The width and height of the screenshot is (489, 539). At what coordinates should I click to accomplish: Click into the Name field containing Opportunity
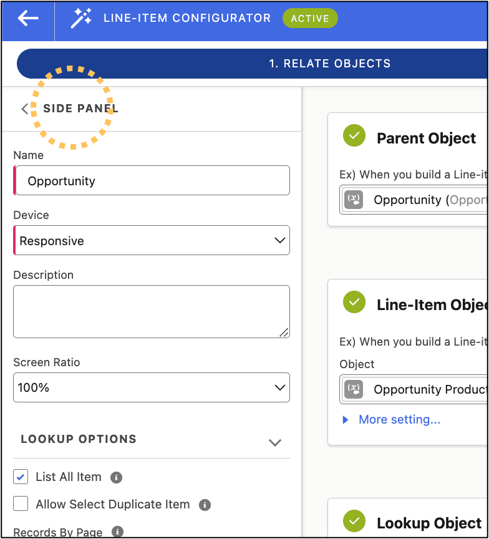coord(152,180)
